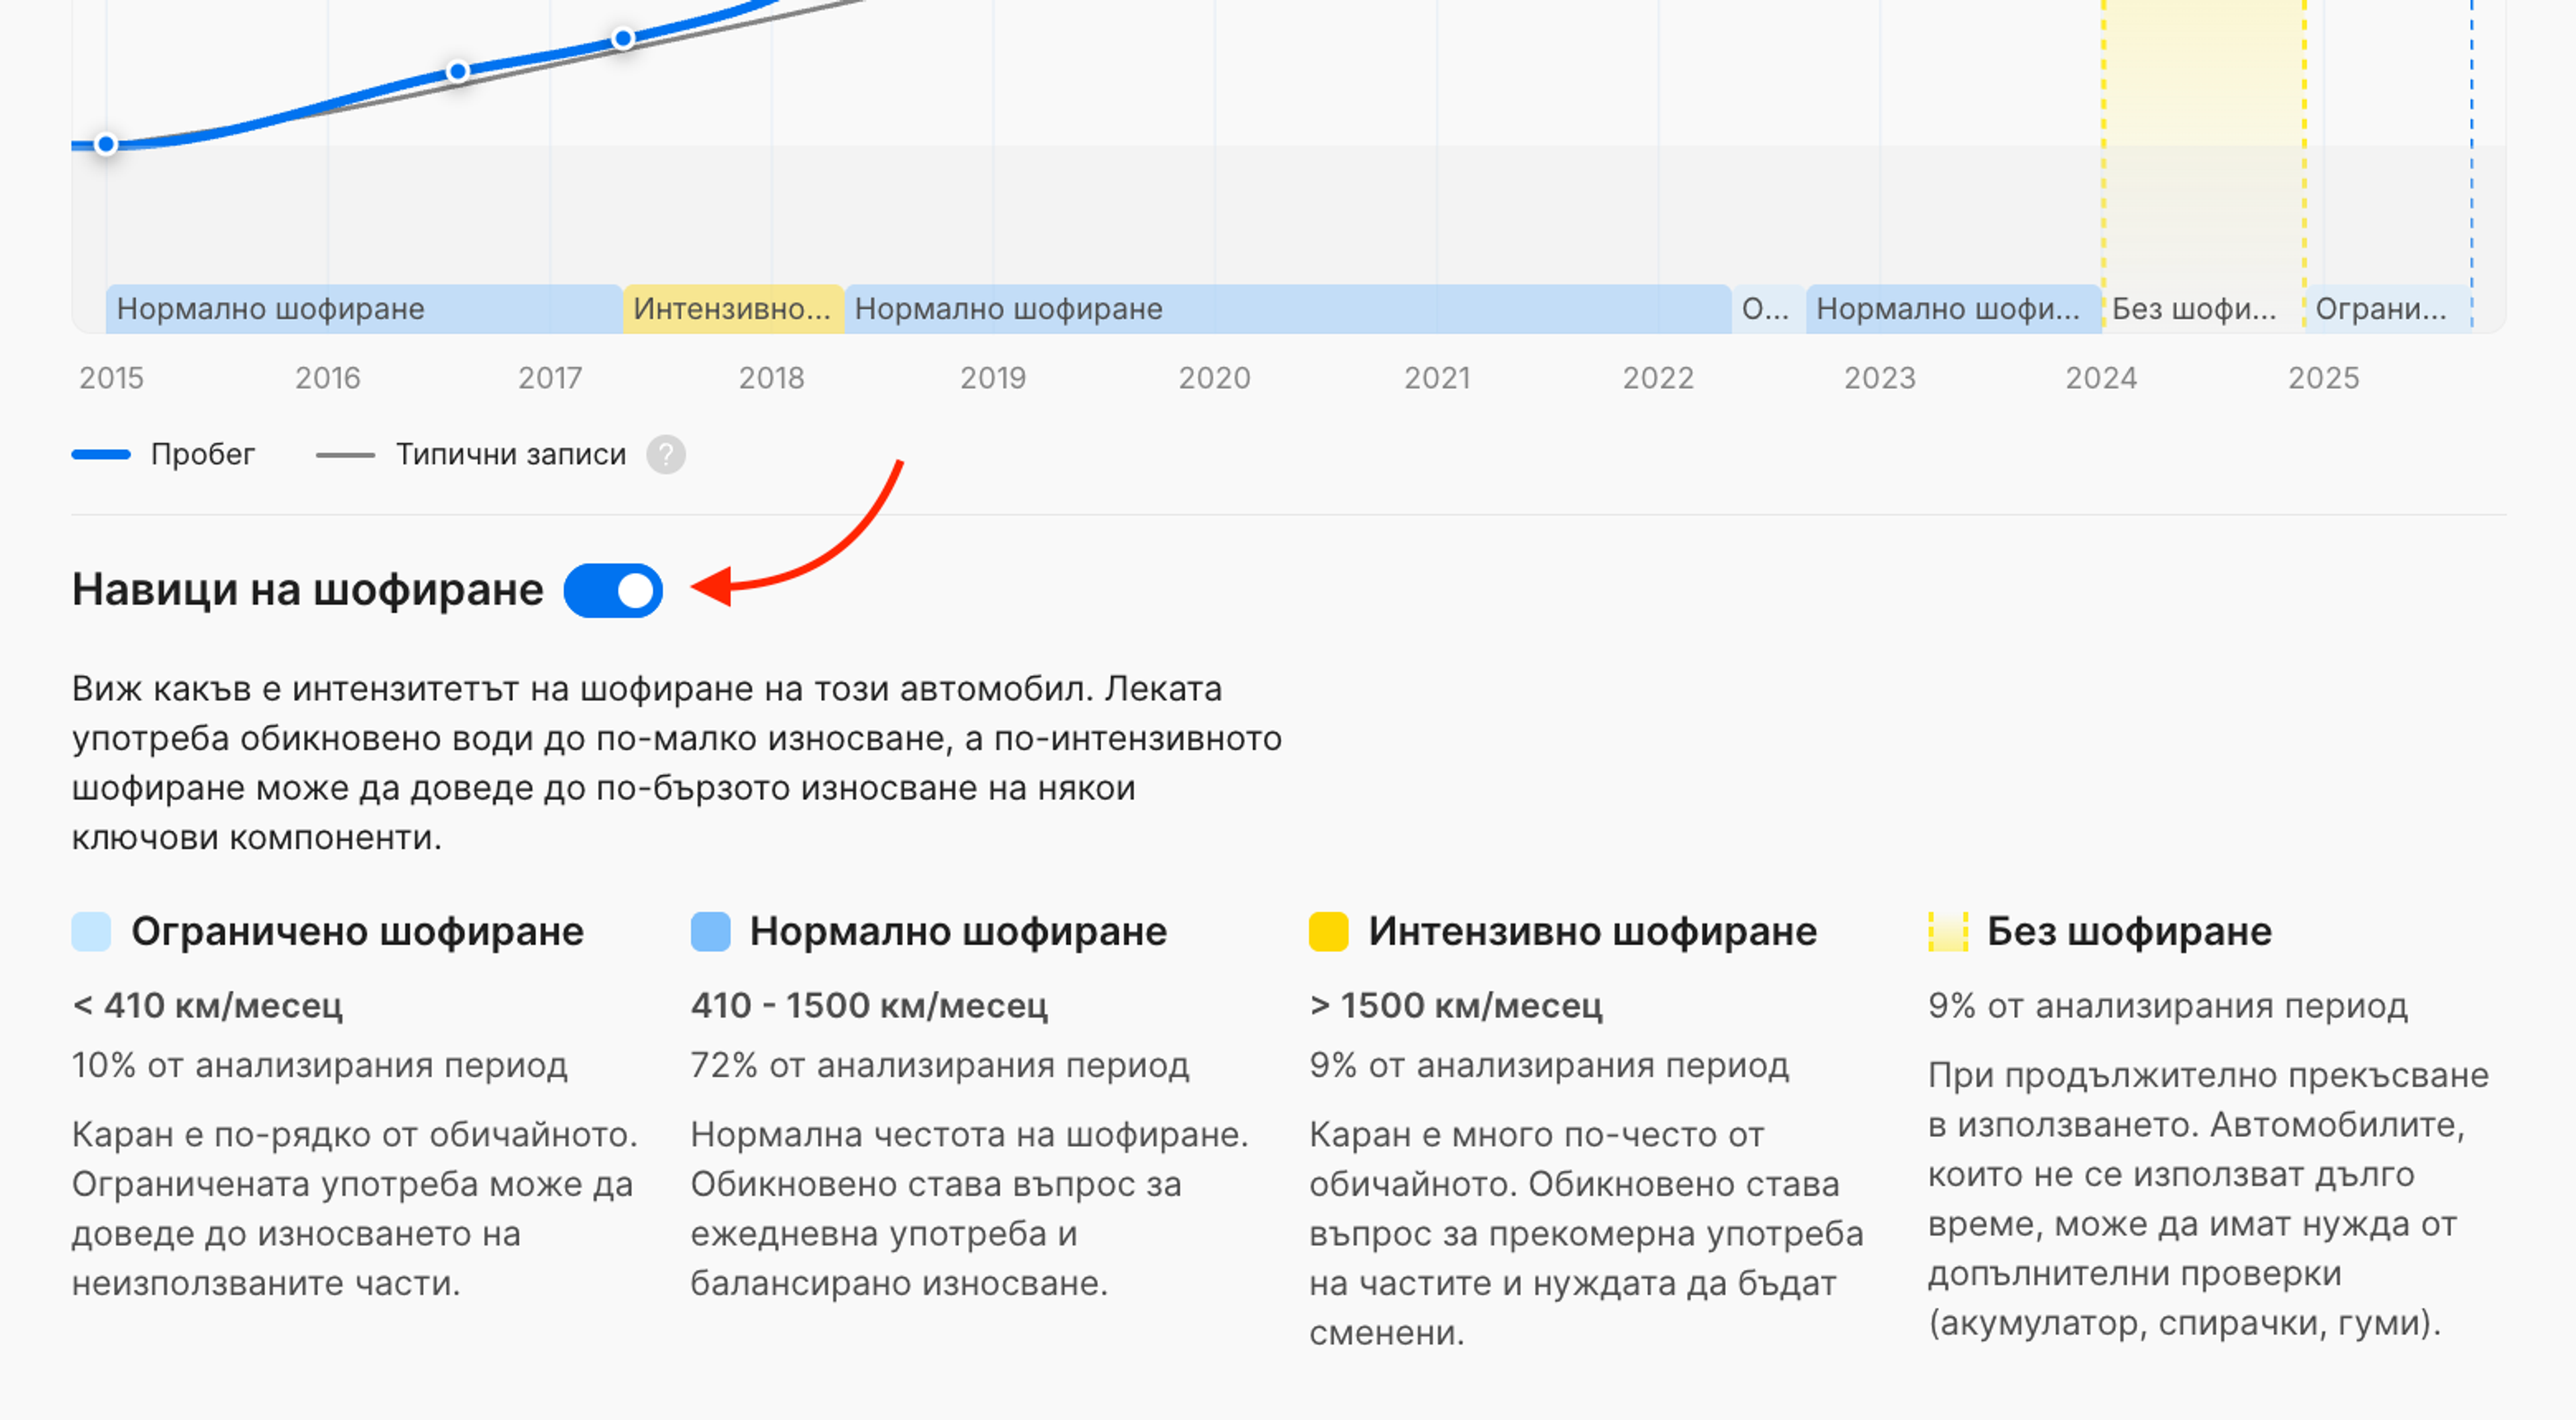Click the Ограничено шофиране heading
Viewport: 2576px width, 1420px height.
(x=358, y=931)
